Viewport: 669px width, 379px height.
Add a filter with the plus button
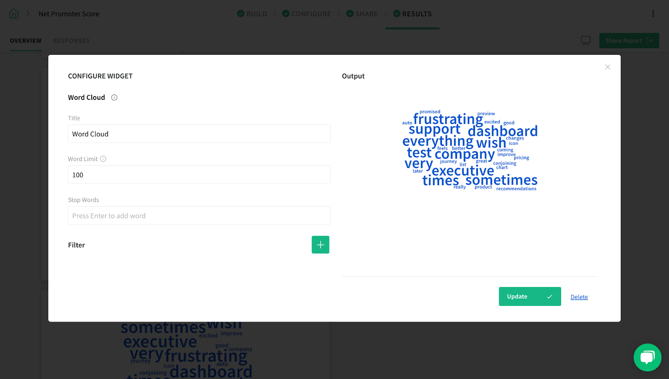click(x=320, y=244)
